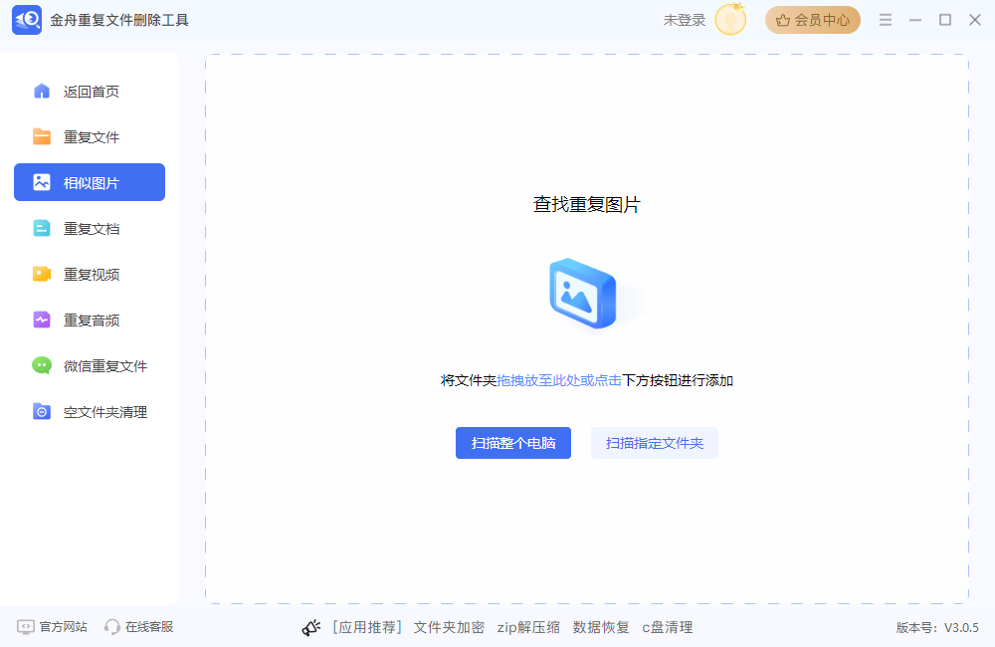The image size is (995, 647).
Task: Click the 扫描整个电脑 button
Action: 513,443
